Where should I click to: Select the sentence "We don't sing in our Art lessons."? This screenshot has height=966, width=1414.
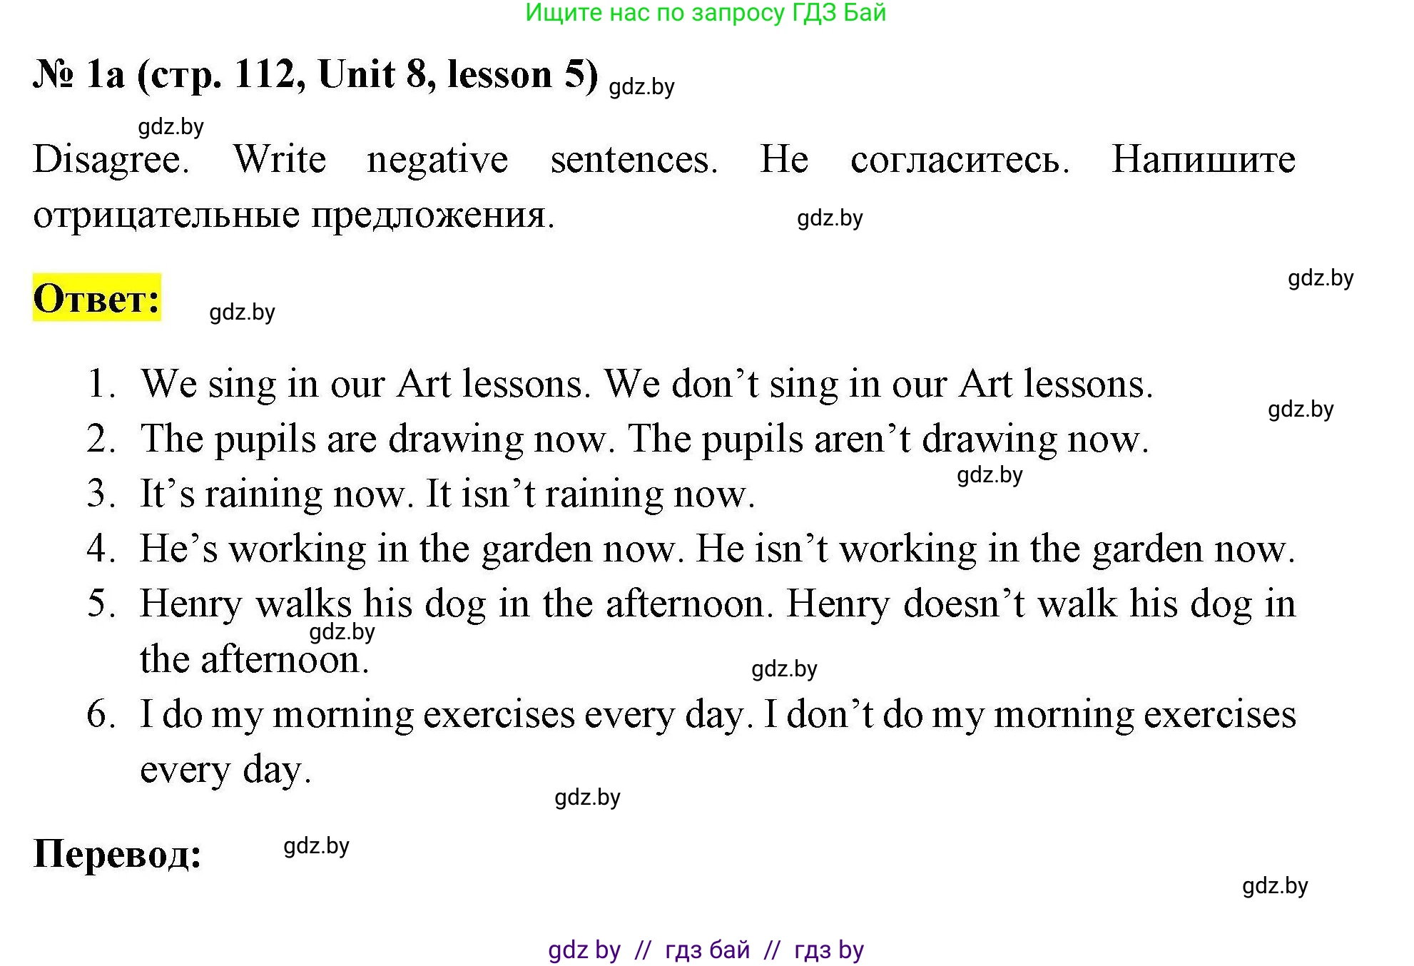pyautogui.click(x=878, y=385)
